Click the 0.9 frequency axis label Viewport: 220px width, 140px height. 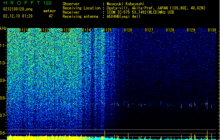coord(3,80)
